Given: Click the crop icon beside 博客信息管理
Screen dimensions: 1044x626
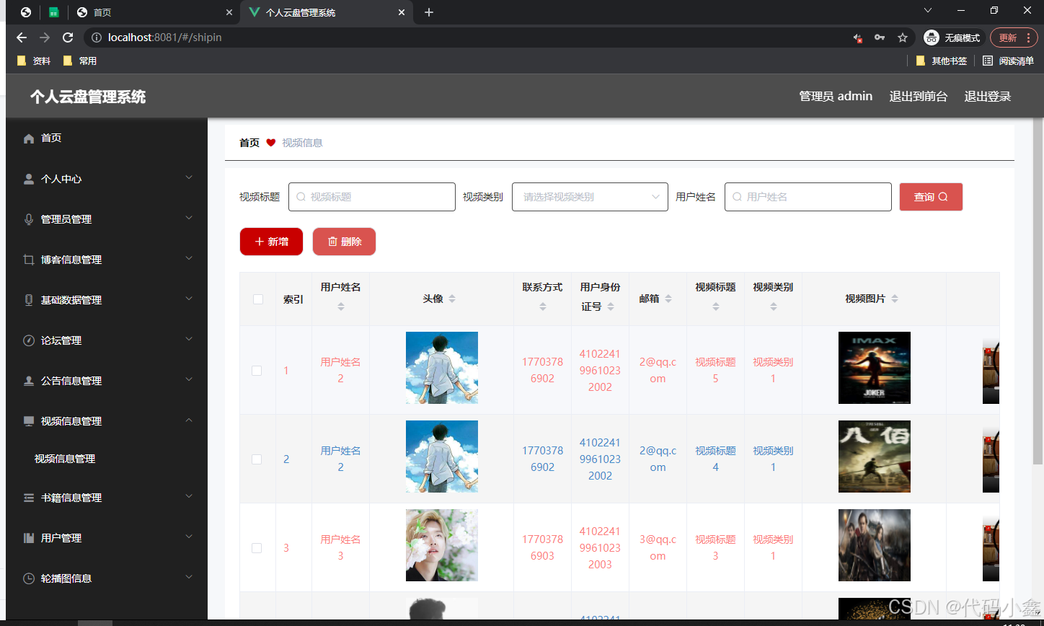Looking at the screenshot, I should coord(29,260).
